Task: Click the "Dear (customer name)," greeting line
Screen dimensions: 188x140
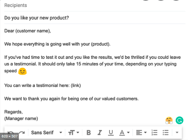Action: [27, 31]
